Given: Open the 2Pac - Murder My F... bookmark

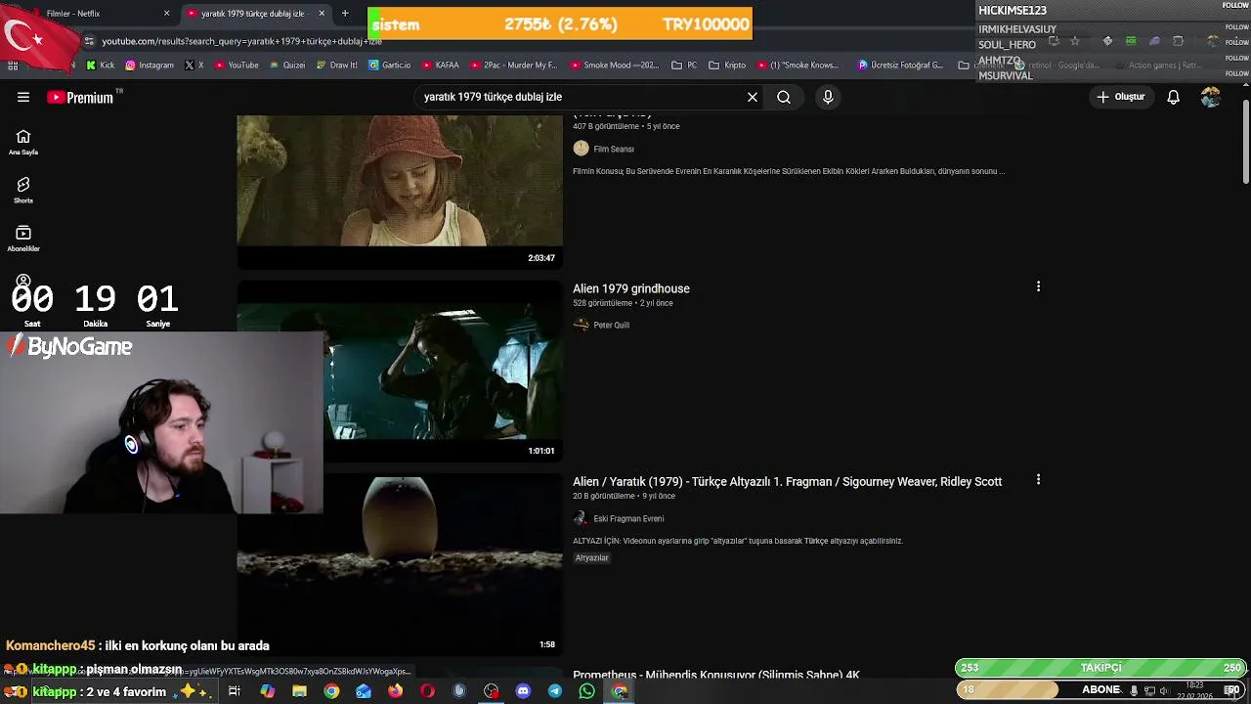Looking at the screenshot, I should click(513, 66).
